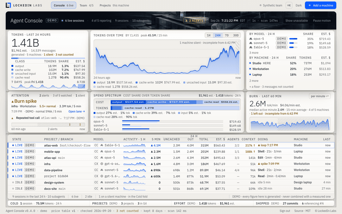Screen dimensions: 342x214
Task: Click the Burn last 60 min chart
Action: pyautogui.click(x=290, y=124)
